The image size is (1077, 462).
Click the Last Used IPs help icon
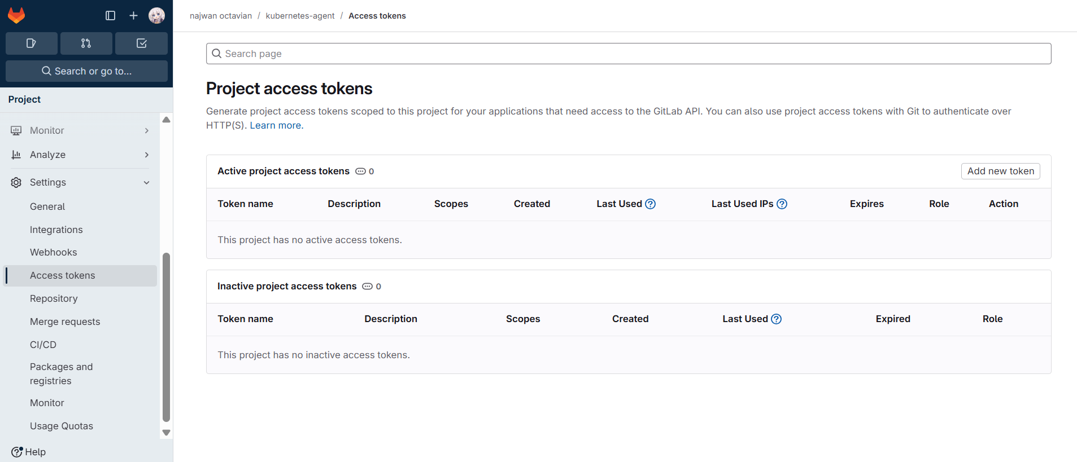point(782,204)
